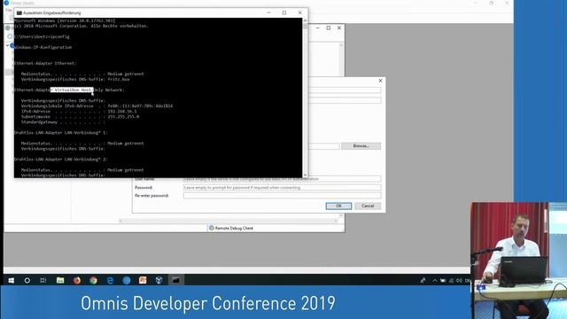Open Cortana search circle in taskbar

click(x=27, y=280)
